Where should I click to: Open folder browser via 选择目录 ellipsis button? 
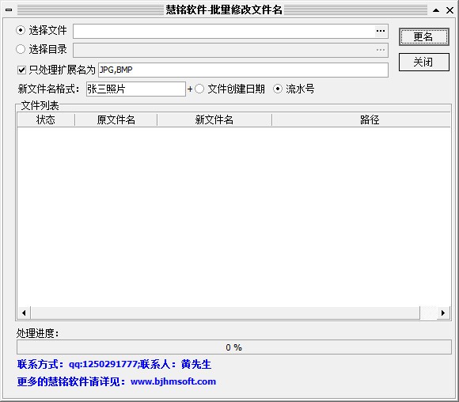click(x=381, y=50)
